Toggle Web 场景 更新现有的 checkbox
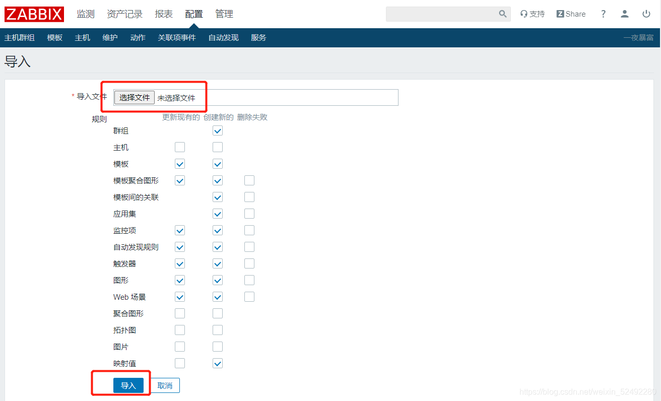Viewport: 661px width, 401px height. click(180, 297)
